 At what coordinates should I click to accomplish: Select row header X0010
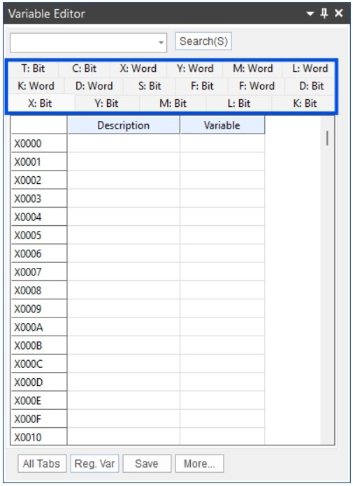click(39, 437)
